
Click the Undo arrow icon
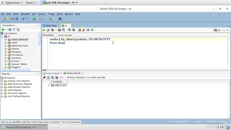click(23, 19)
